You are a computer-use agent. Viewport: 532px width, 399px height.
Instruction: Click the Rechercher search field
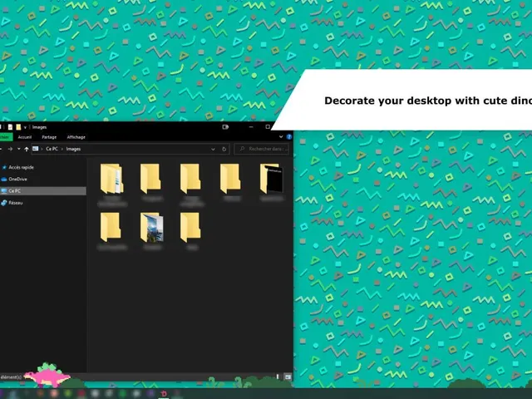click(x=262, y=149)
